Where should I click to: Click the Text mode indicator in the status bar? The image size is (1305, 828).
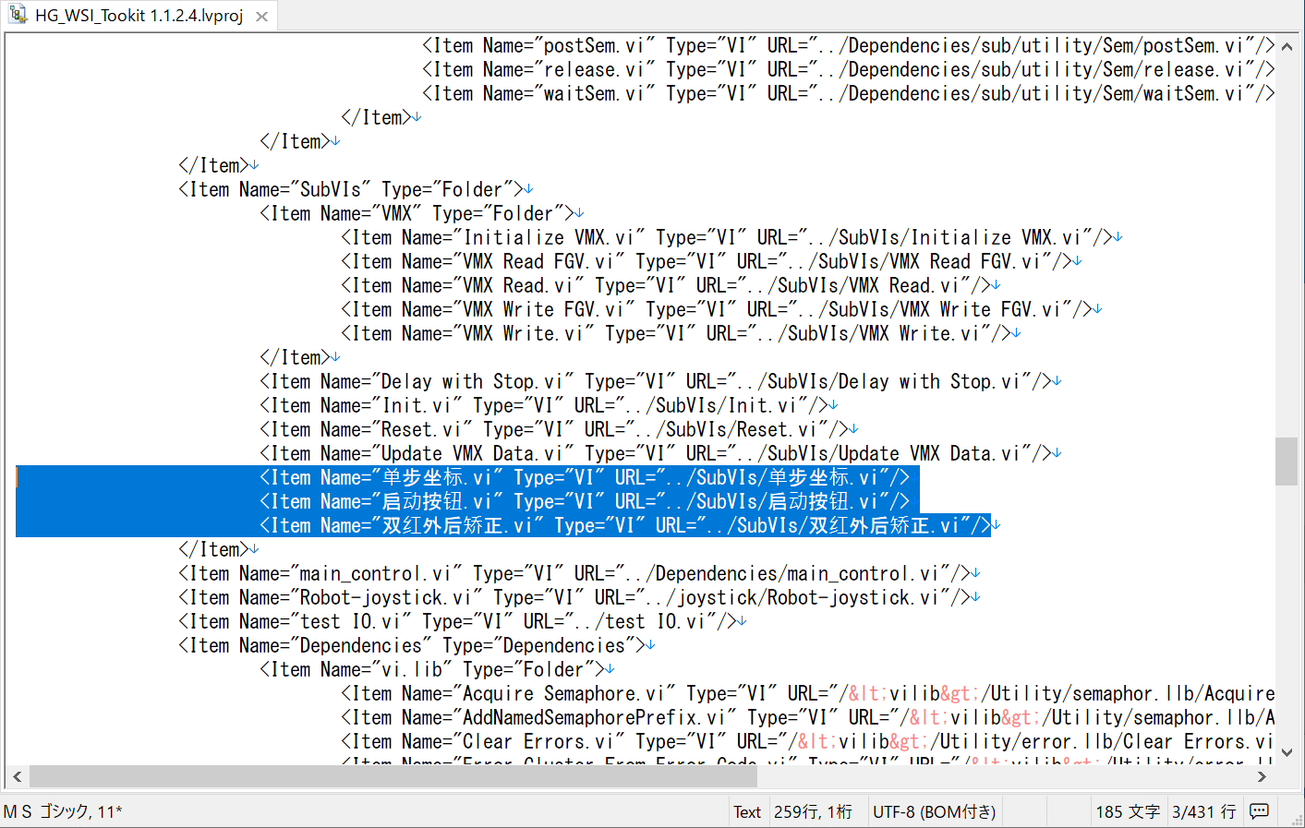tap(746, 810)
